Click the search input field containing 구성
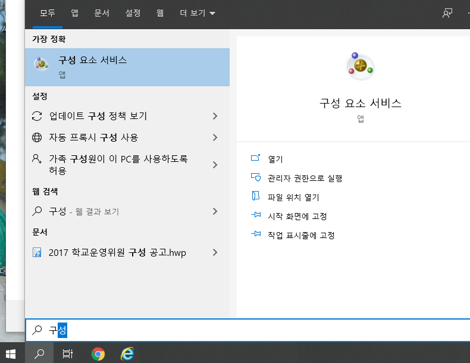470x363 pixels. [x=247, y=330]
